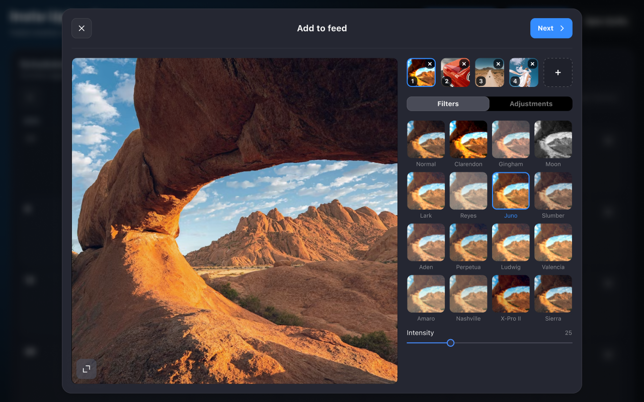The height and width of the screenshot is (402, 644).
Task: Close the Add to feed dialog
Action: [82, 28]
